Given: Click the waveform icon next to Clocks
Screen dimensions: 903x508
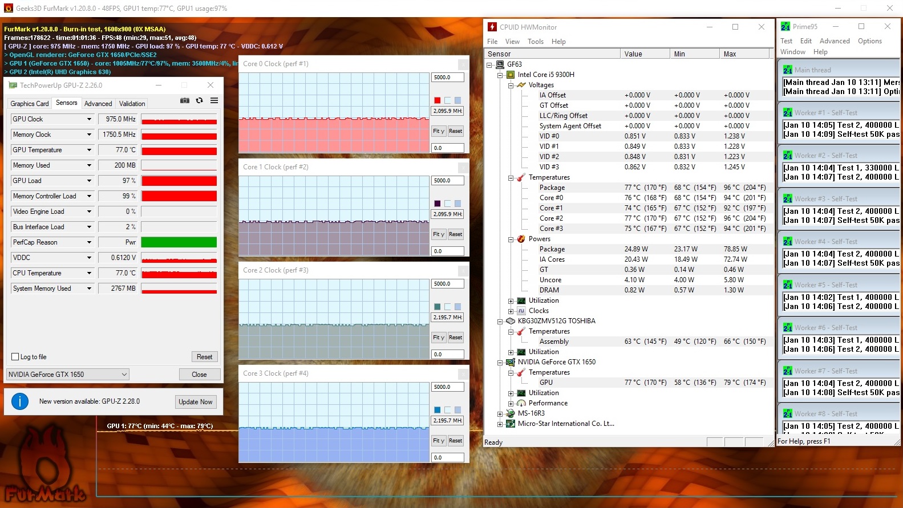Looking at the screenshot, I should 521,311.
